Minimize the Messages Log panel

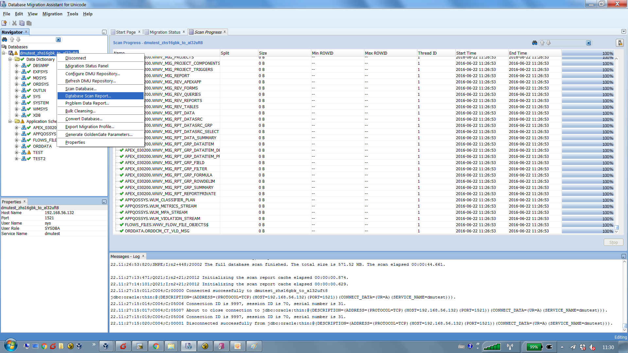(x=623, y=256)
